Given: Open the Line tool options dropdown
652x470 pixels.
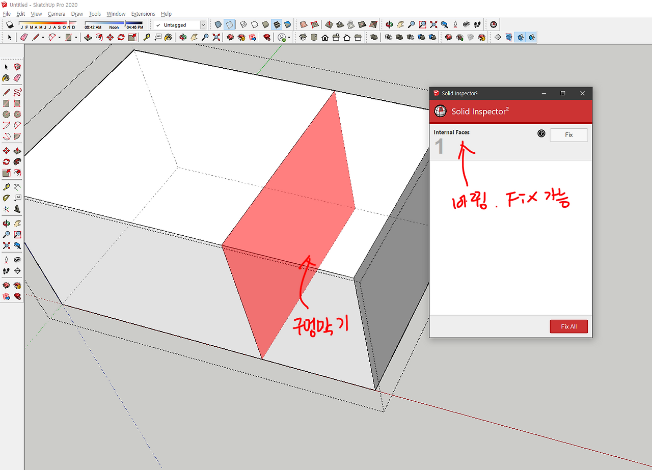Looking at the screenshot, I should click(43, 37).
